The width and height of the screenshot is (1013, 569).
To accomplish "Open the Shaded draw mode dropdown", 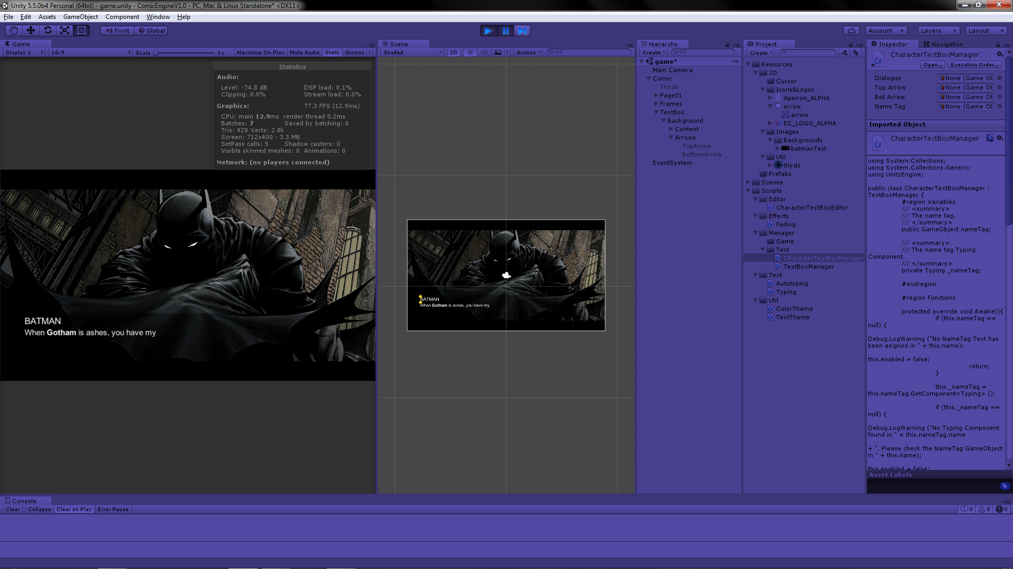I will [x=413, y=53].
